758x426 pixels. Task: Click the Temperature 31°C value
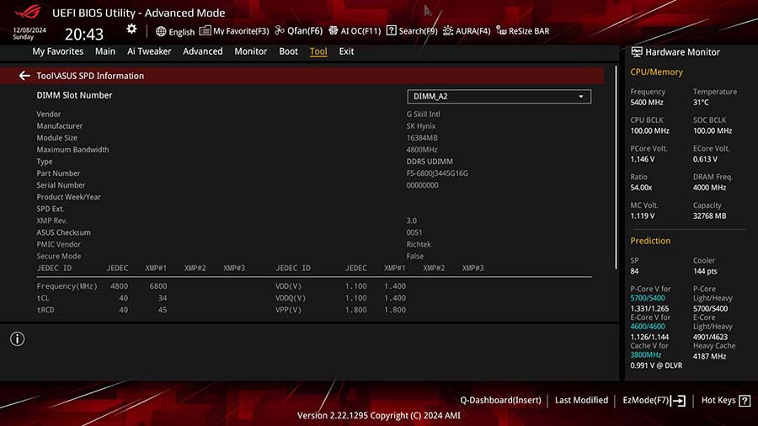click(x=701, y=103)
